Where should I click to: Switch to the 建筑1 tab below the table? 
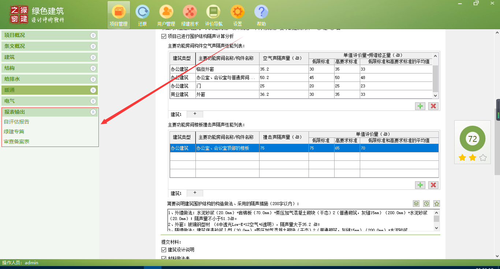point(176,114)
